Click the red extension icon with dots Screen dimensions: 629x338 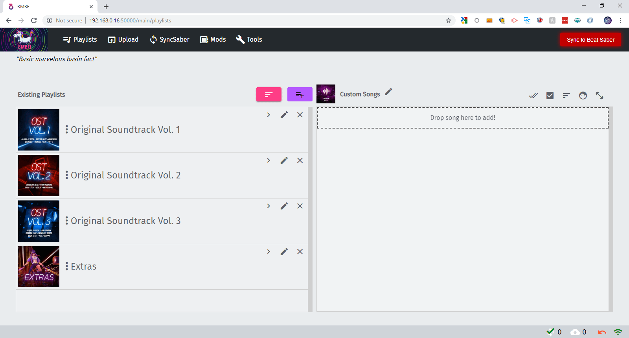point(565,20)
